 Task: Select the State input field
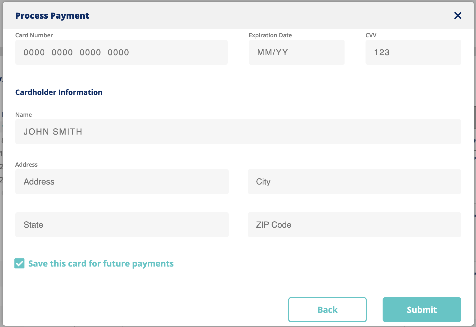122,224
